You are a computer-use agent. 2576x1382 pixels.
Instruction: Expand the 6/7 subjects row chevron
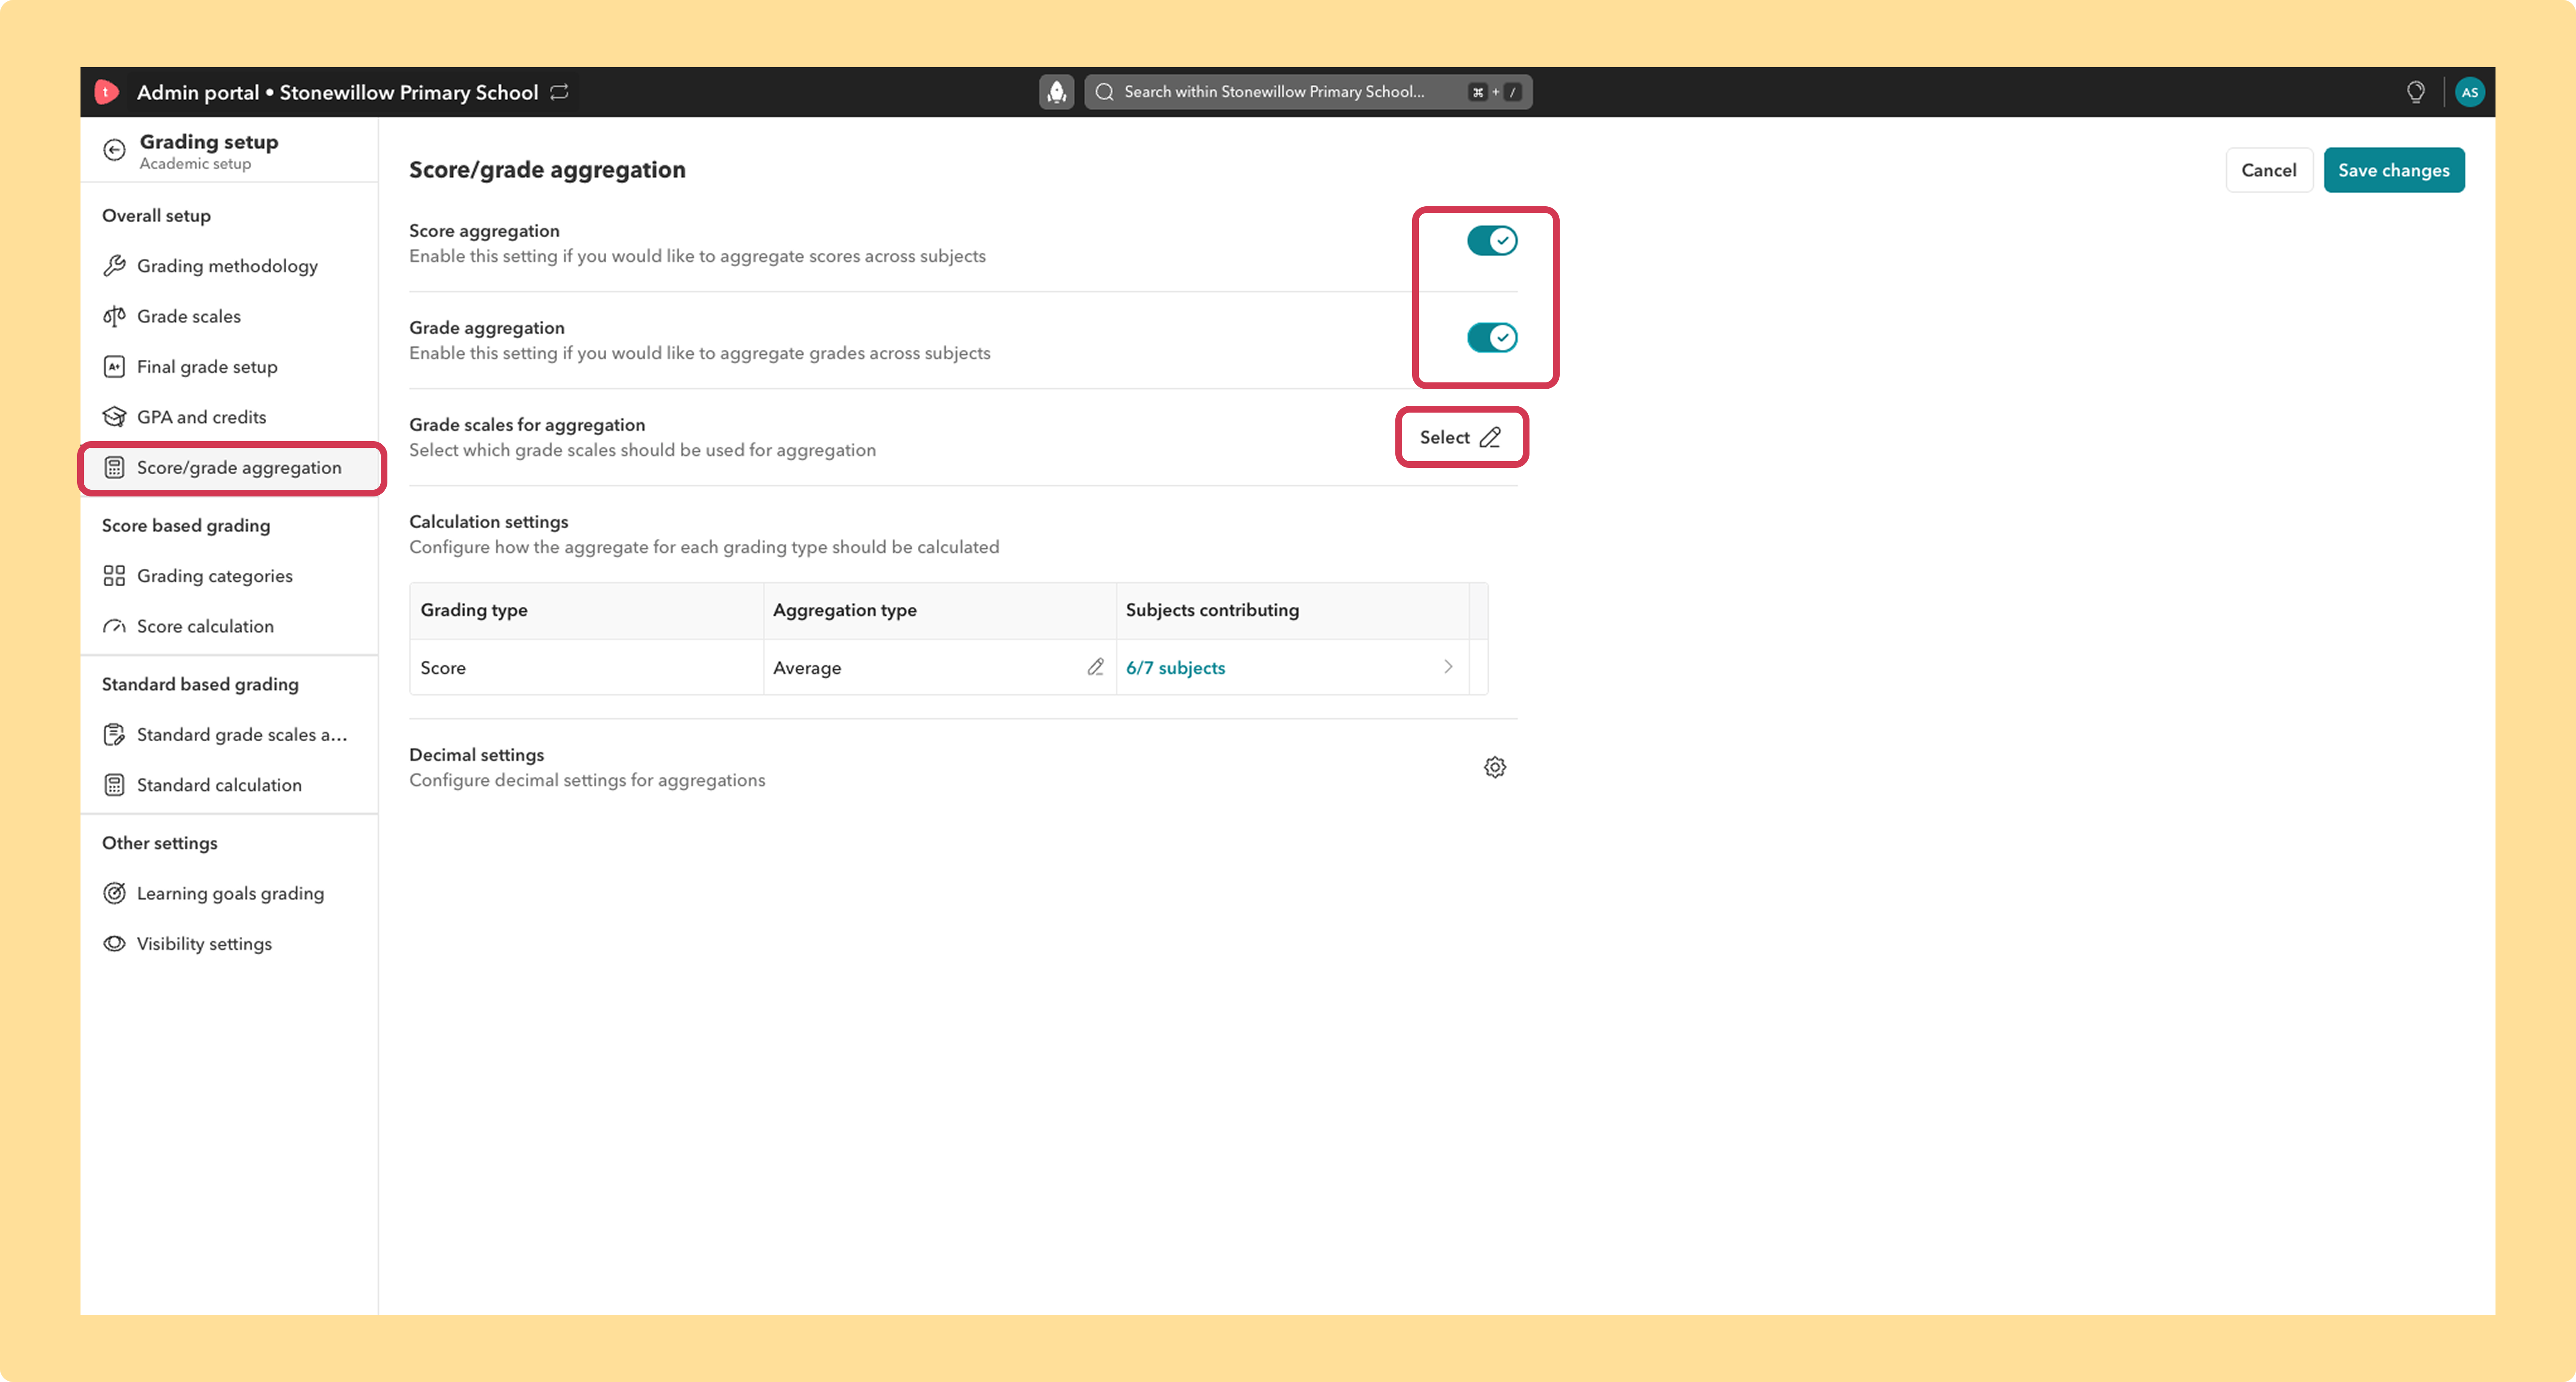(1448, 667)
